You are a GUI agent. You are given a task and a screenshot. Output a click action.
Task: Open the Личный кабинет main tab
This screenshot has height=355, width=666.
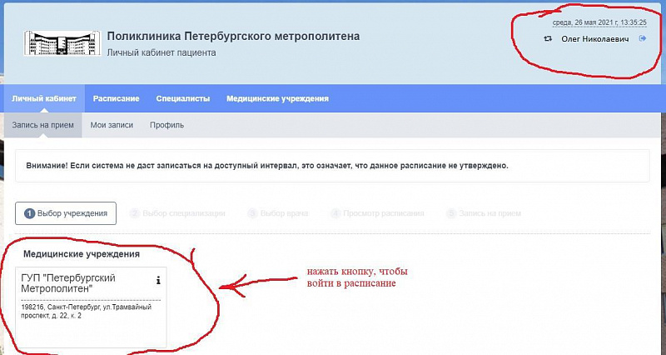point(44,98)
